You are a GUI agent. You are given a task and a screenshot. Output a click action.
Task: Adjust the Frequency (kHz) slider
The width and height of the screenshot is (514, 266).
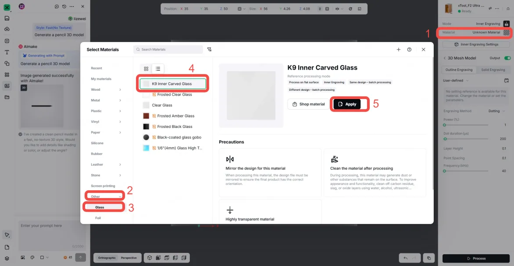click(465, 171)
